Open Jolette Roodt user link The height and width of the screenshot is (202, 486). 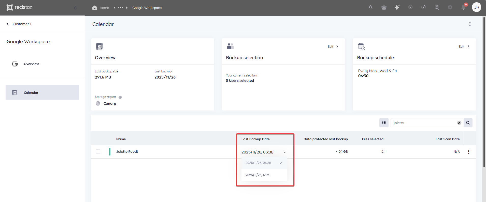coord(127,152)
